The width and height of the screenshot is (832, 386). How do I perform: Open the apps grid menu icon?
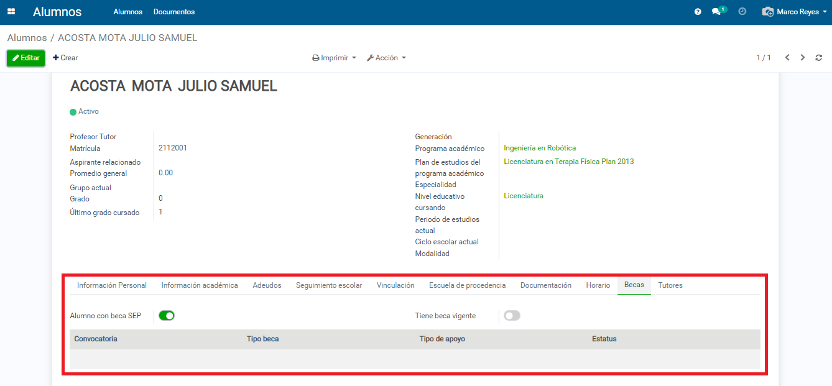pyautogui.click(x=11, y=12)
